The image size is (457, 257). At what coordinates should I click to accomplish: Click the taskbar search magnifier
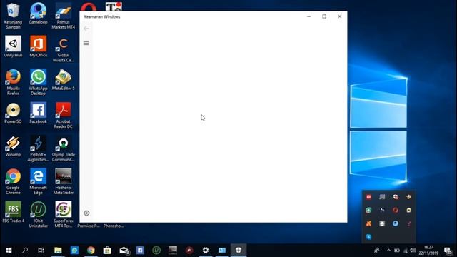coord(25,251)
